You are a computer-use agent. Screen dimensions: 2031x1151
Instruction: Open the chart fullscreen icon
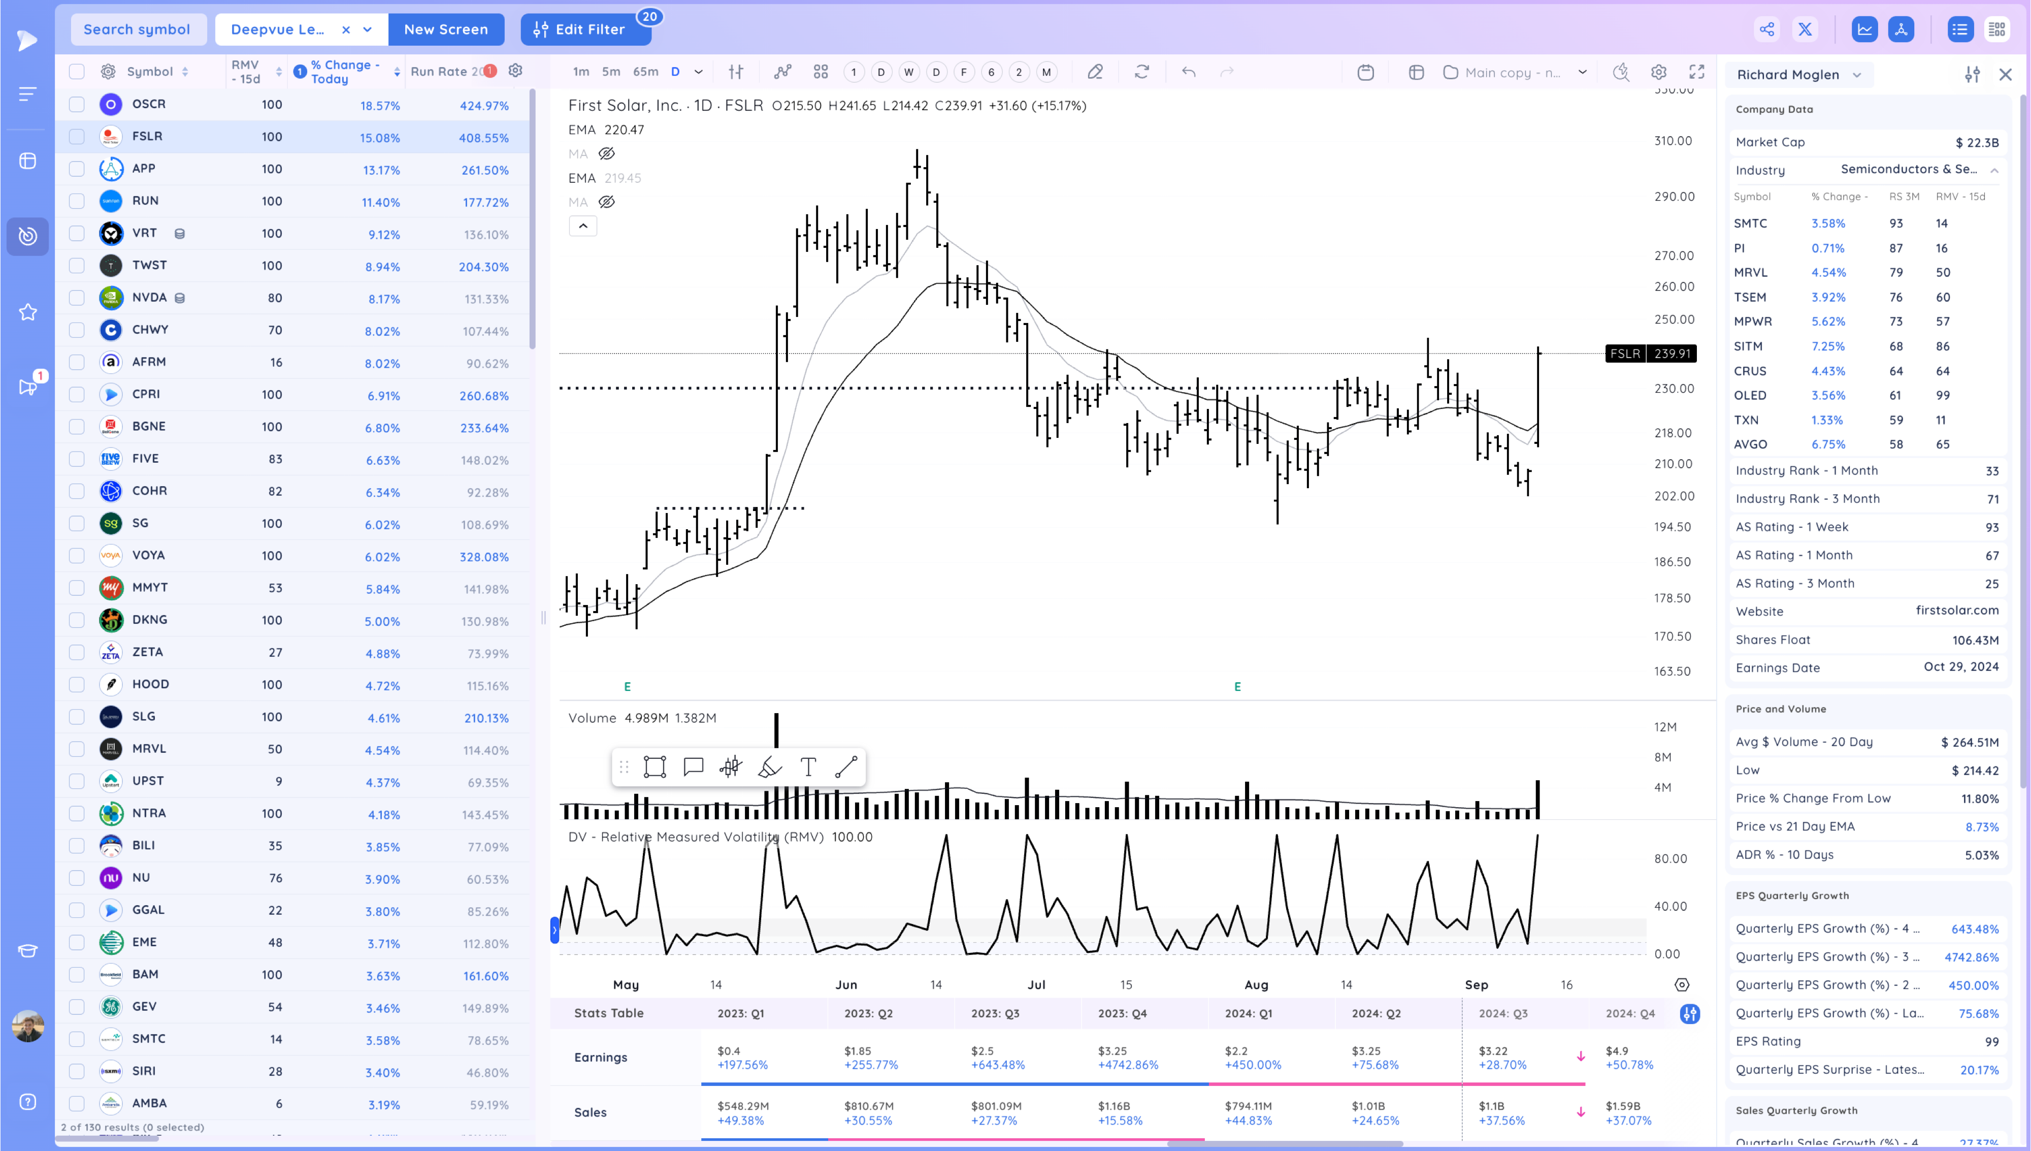[x=1696, y=72]
